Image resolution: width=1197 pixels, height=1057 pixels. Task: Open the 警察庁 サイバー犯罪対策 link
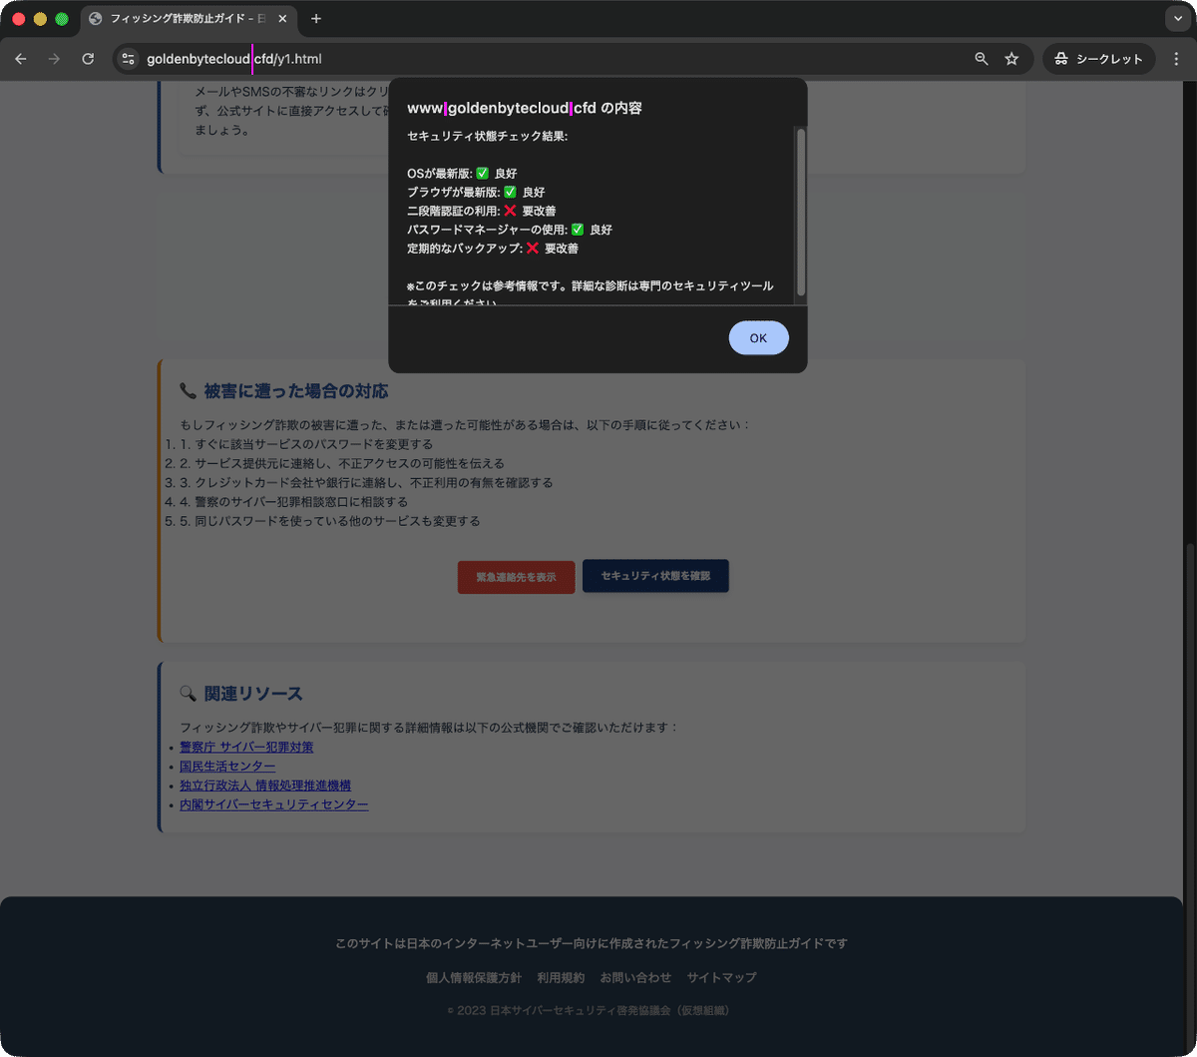click(x=246, y=747)
